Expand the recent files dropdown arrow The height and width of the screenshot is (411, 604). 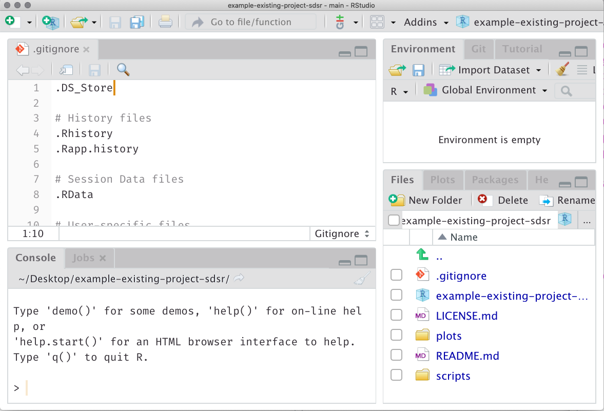pyautogui.click(x=94, y=23)
